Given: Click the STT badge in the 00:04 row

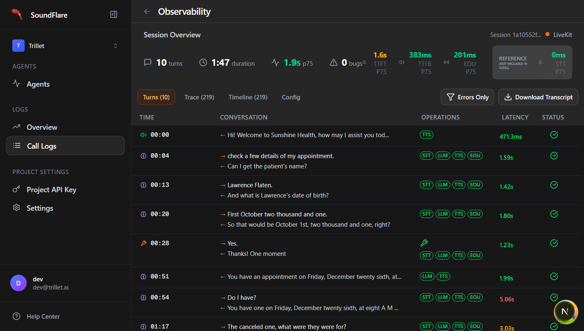Looking at the screenshot, I should (x=426, y=156).
